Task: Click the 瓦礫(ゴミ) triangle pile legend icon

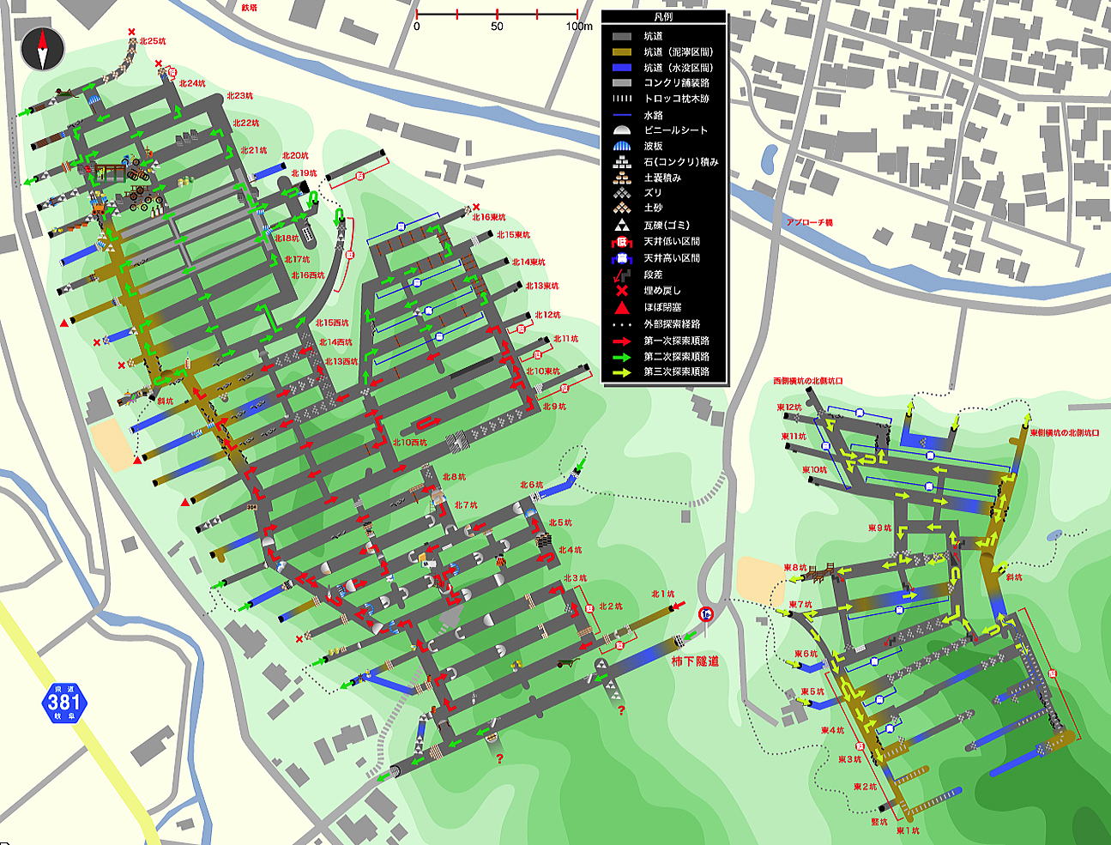Action: 622,226
